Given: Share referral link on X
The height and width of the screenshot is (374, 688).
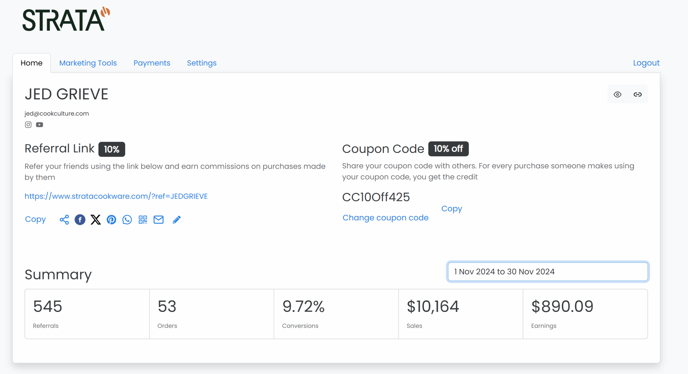Looking at the screenshot, I should [96, 220].
